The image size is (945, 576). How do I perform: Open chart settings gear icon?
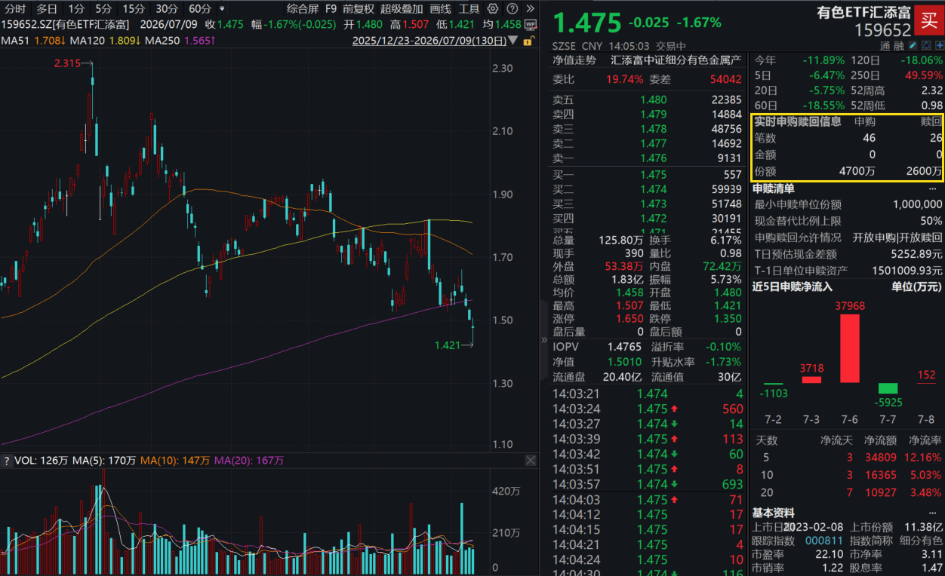(x=493, y=9)
